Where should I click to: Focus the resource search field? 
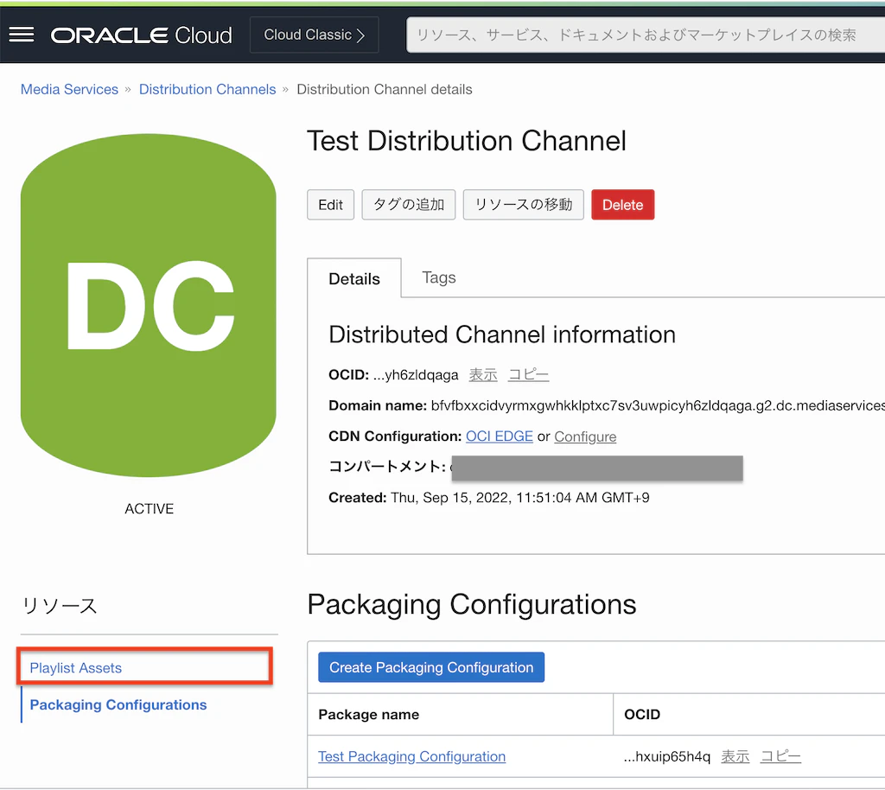tap(646, 35)
